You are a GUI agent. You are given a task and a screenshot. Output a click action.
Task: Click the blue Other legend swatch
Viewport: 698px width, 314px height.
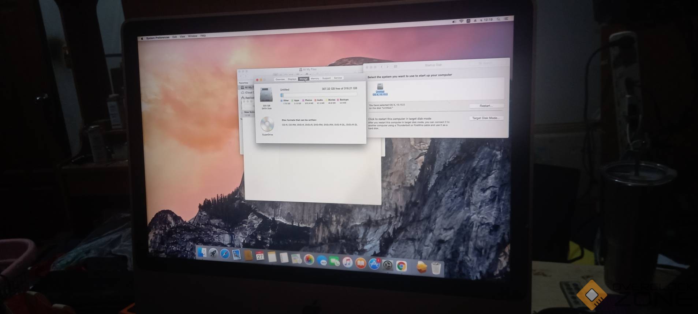point(281,101)
